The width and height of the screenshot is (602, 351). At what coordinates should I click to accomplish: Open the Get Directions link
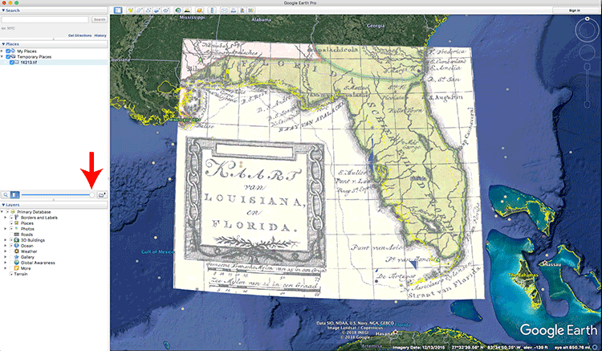point(79,35)
